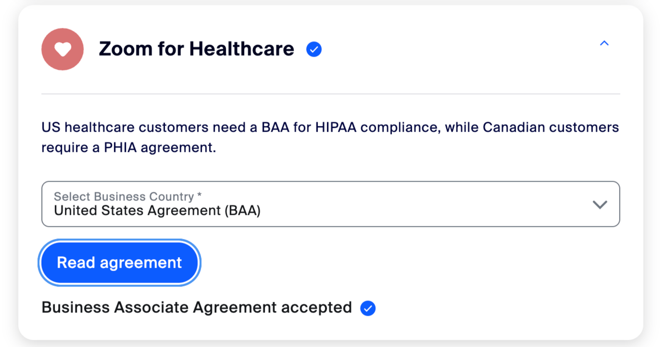The image size is (665, 347).
Task: Click the dropdown arrow in the country field
Action: (x=600, y=204)
